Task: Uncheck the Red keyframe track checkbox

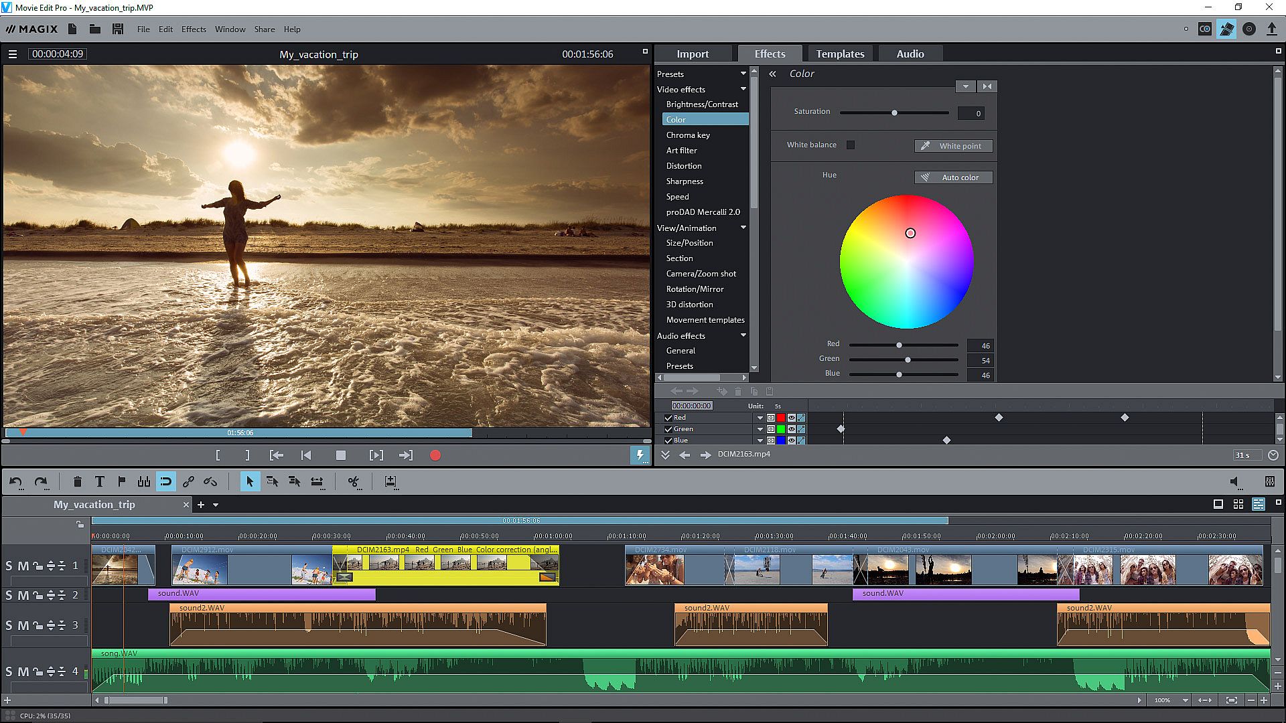Action: [x=668, y=418]
